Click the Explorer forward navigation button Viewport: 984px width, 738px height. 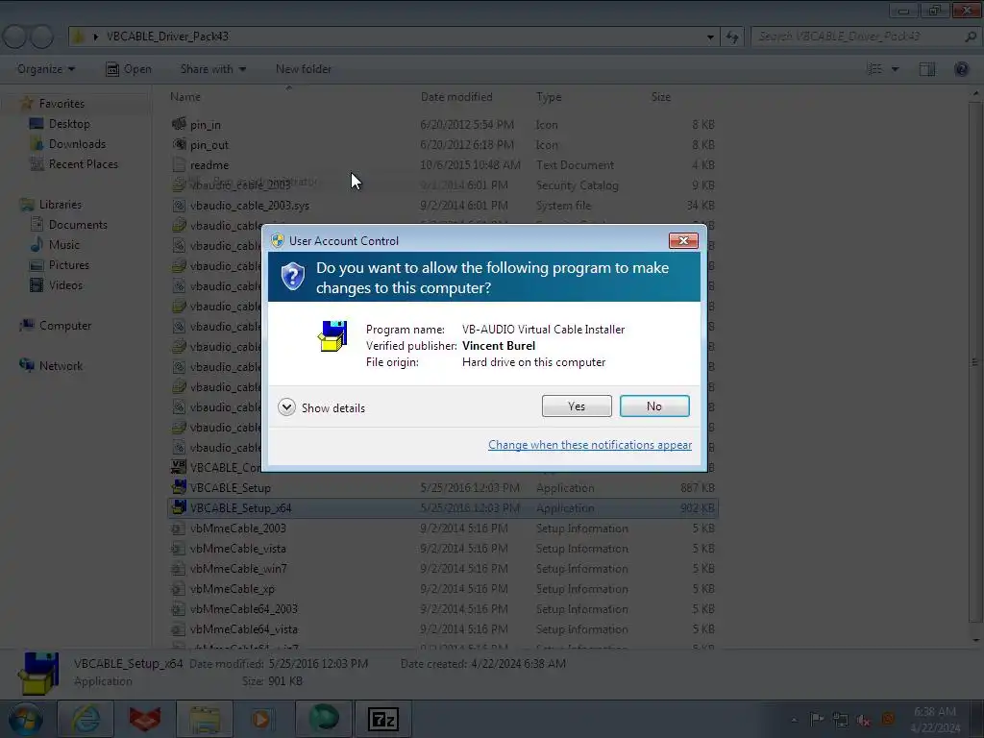[42, 37]
